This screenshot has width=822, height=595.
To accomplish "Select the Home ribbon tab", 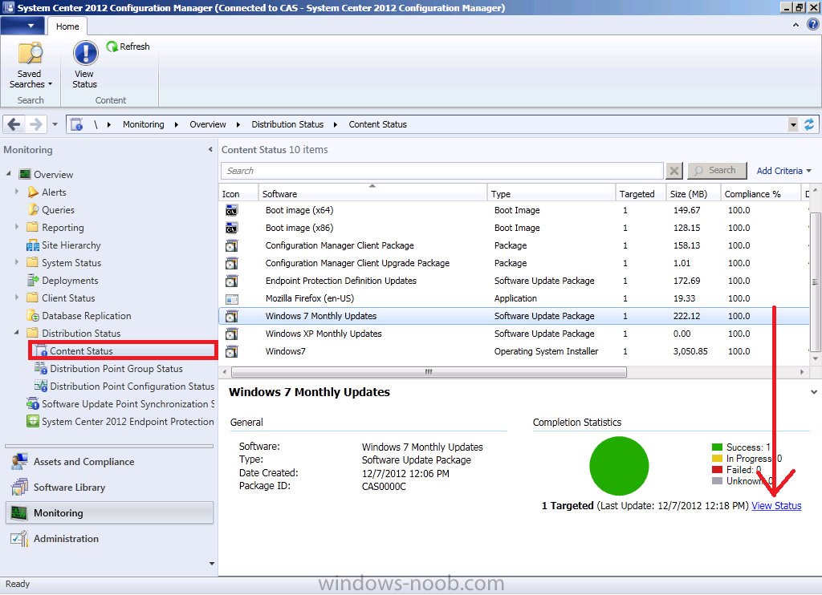I will pos(67,26).
